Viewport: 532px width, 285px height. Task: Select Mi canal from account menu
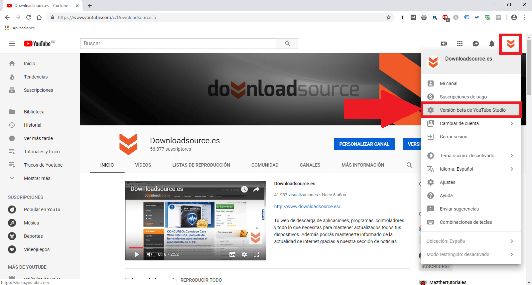click(x=471, y=83)
